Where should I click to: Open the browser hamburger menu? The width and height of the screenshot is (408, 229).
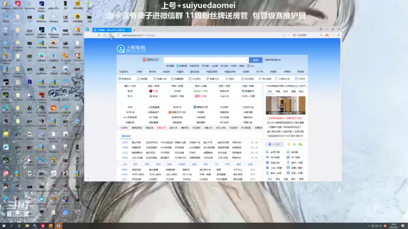pyautogui.click(x=339, y=35)
